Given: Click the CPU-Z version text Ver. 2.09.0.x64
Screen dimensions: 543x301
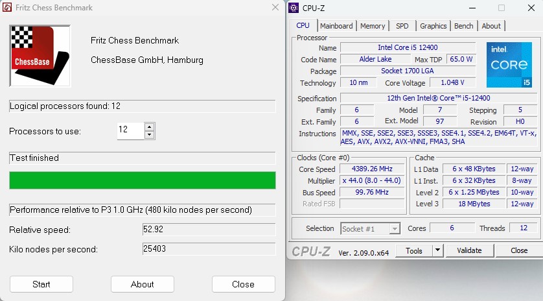Looking at the screenshot, I should coord(364,253).
